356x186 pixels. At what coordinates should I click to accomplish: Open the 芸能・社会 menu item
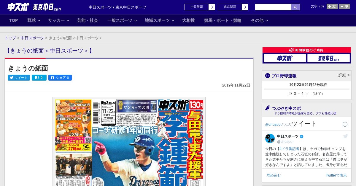[x=88, y=20]
